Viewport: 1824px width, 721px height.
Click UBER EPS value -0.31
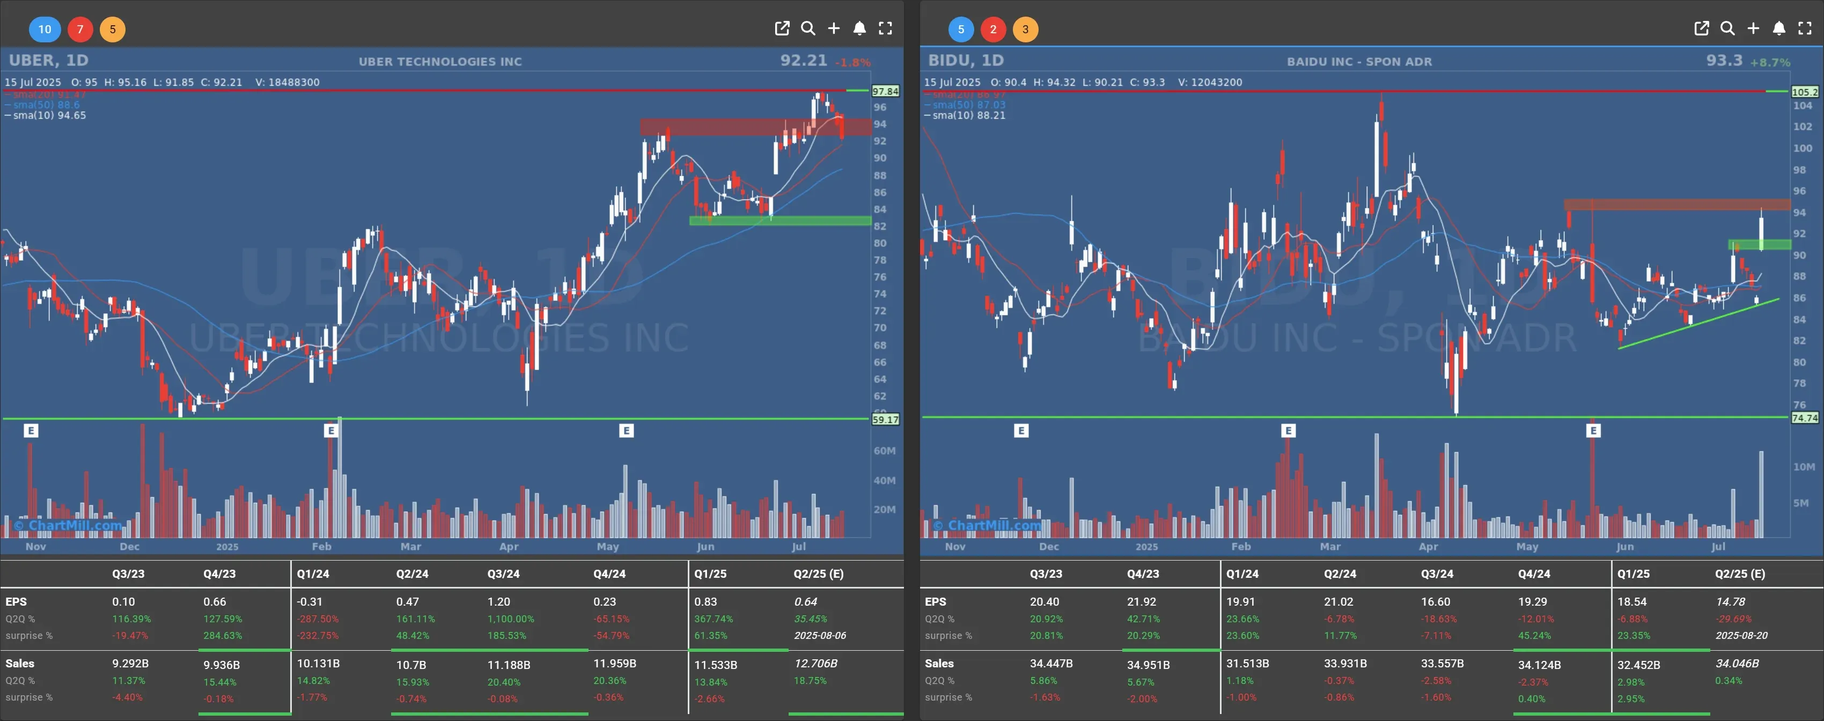click(310, 601)
